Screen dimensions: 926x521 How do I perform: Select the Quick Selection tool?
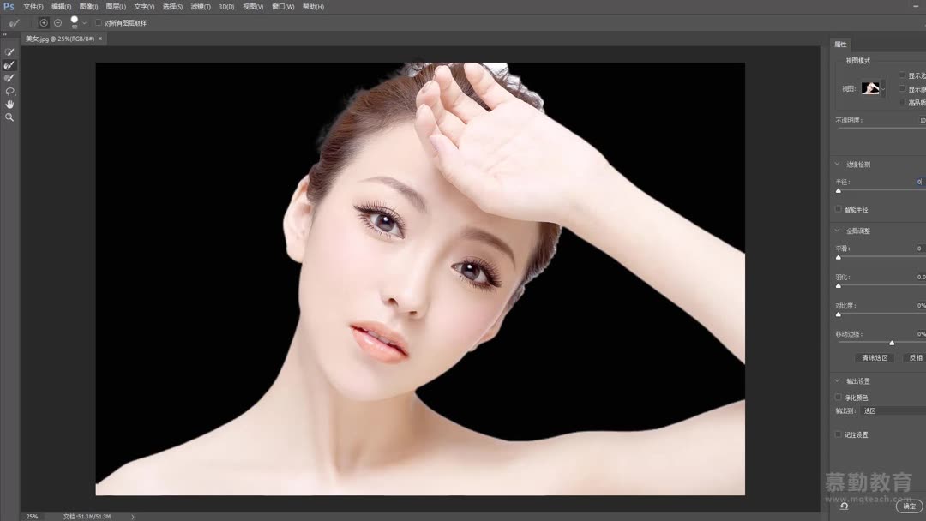9,51
